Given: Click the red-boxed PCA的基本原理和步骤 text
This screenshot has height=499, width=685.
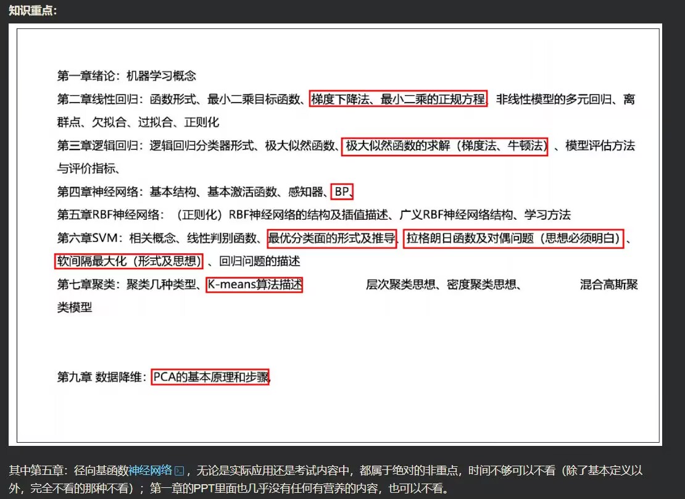Looking at the screenshot, I should [x=210, y=377].
